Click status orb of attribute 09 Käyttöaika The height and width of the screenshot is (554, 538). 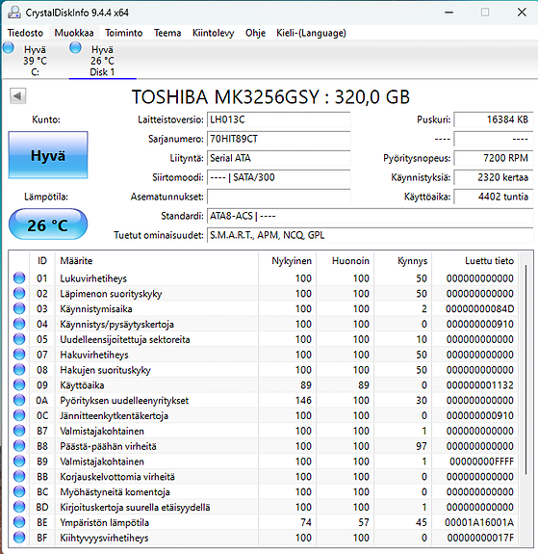click(x=19, y=384)
